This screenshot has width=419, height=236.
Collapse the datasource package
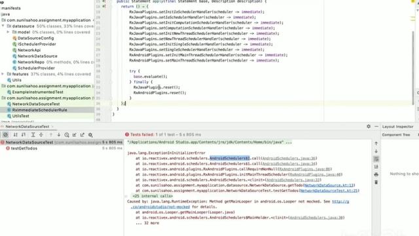click(3, 26)
